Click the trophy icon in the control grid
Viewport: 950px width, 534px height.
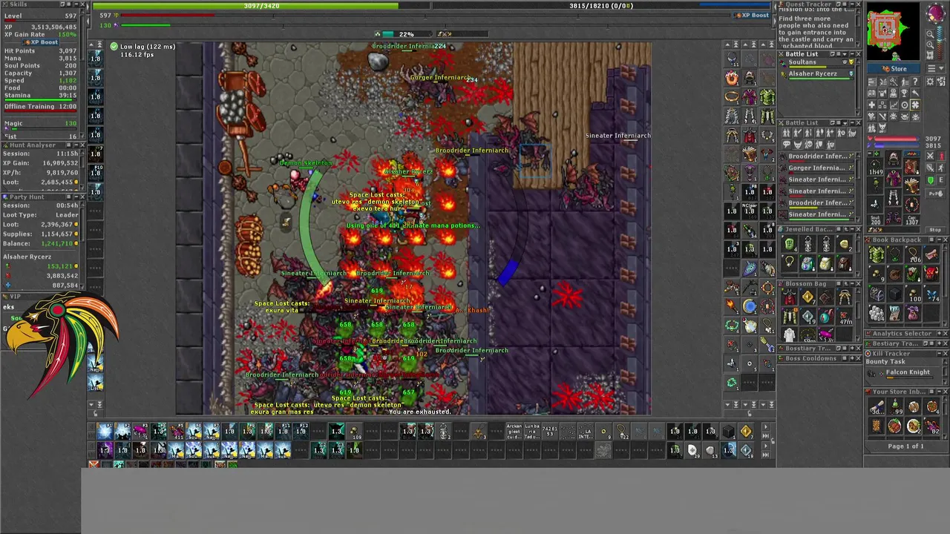coord(904,93)
